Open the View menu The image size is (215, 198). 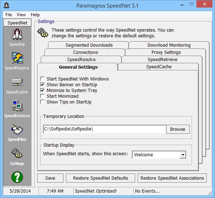pos(21,15)
